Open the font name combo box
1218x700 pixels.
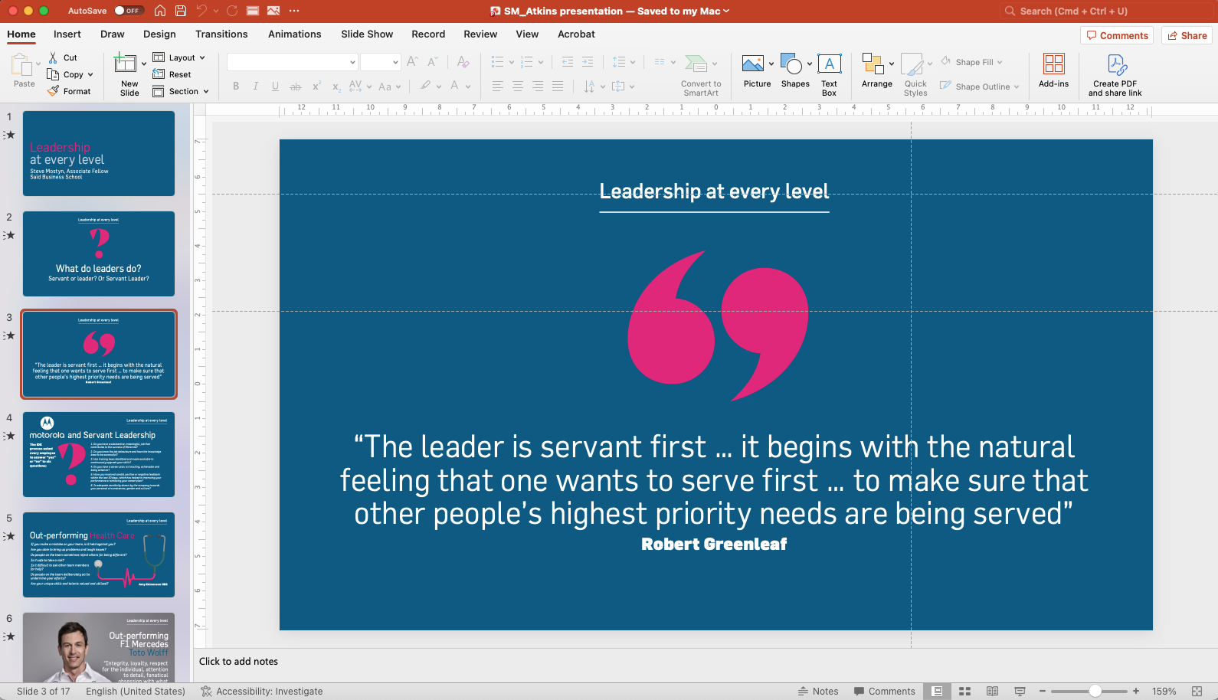[293, 62]
